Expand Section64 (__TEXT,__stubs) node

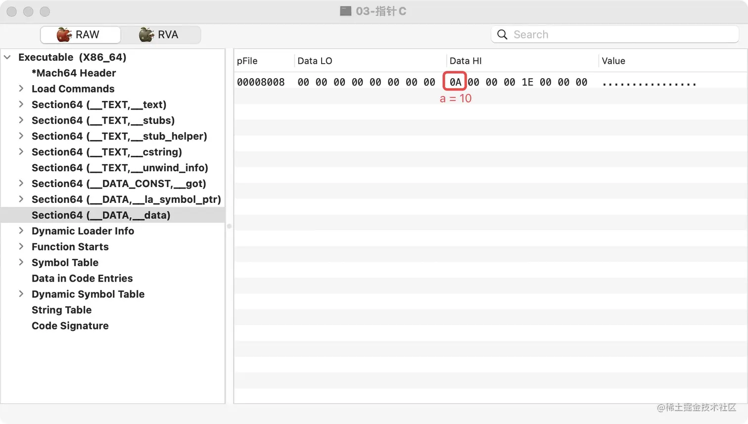click(21, 120)
